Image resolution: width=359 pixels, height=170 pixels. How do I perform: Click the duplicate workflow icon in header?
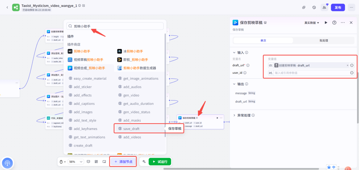(304, 7)
